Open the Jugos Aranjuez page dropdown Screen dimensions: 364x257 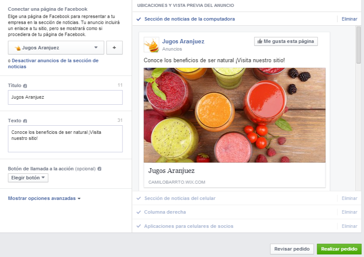click(56, 48)
